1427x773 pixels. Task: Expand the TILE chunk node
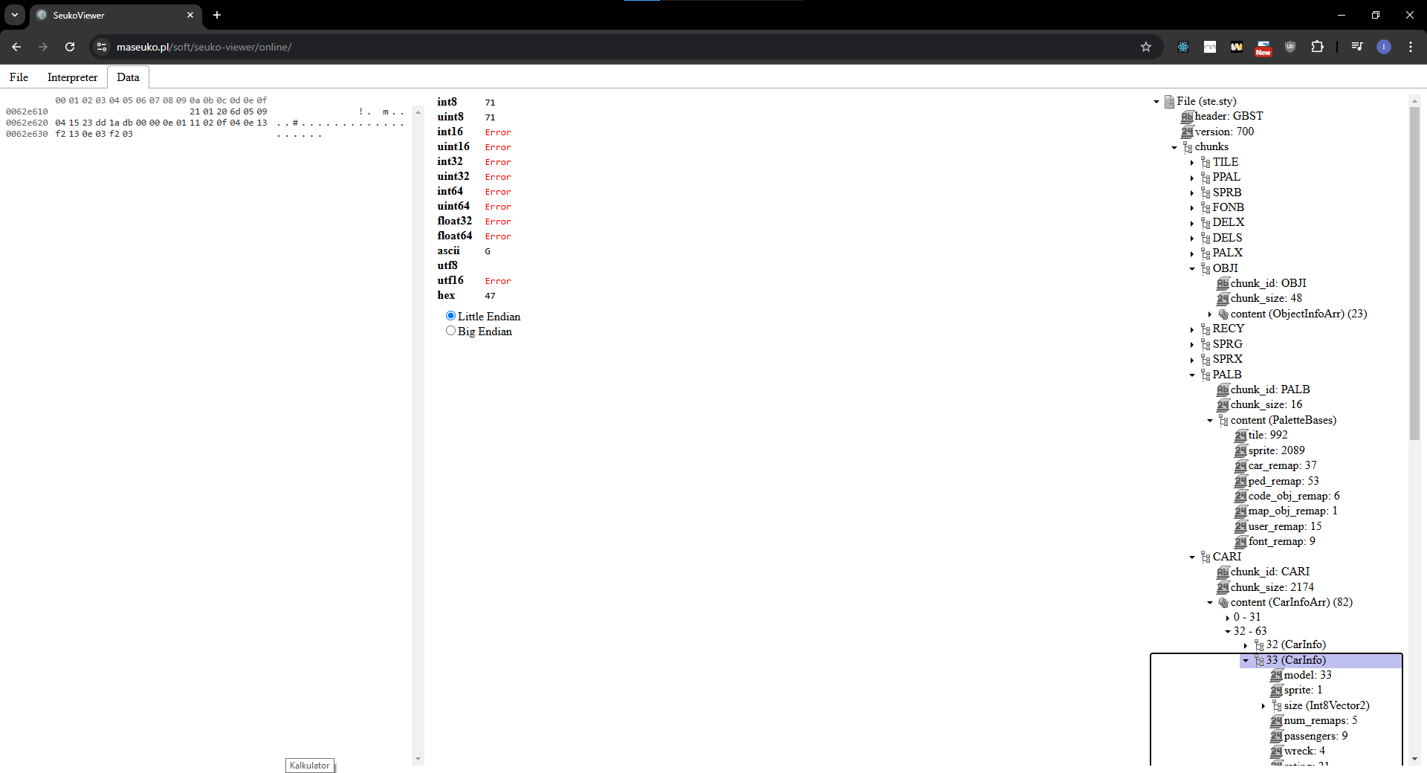(x=1192, y=163)
